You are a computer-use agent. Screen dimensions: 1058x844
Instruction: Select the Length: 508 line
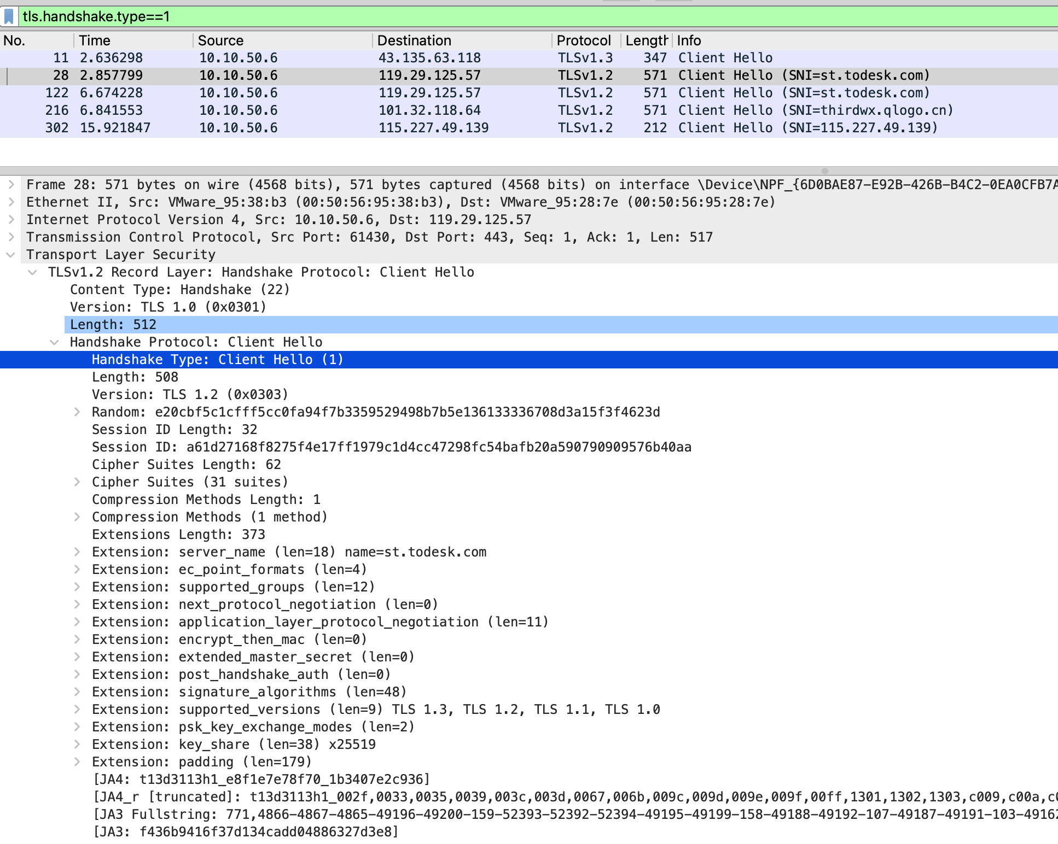(135, 377)
